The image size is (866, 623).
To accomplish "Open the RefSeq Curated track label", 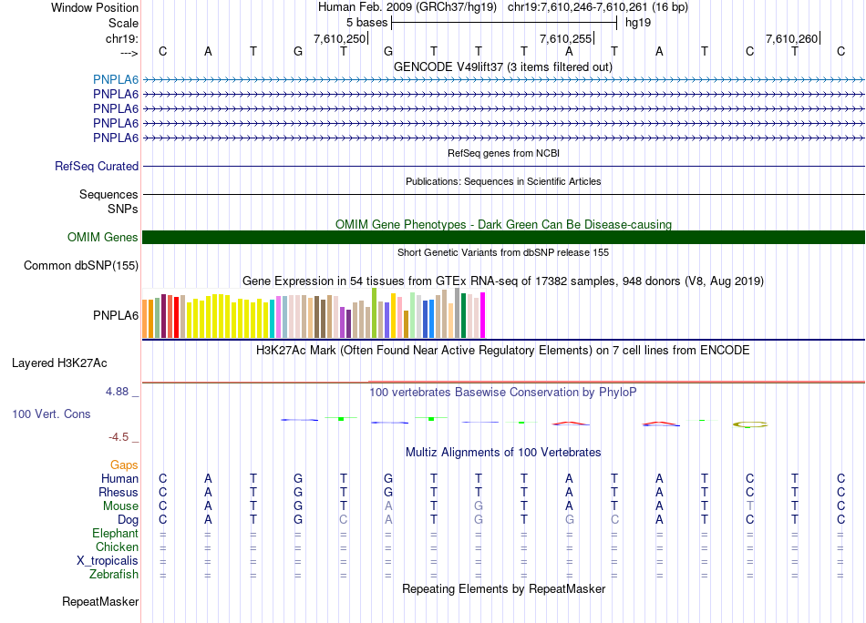I will click(x=97, y=166).
